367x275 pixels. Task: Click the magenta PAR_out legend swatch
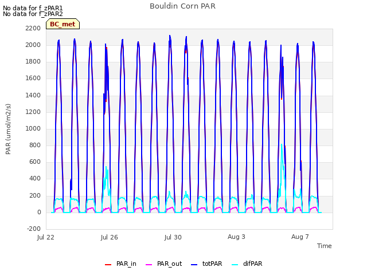point(149,265)
